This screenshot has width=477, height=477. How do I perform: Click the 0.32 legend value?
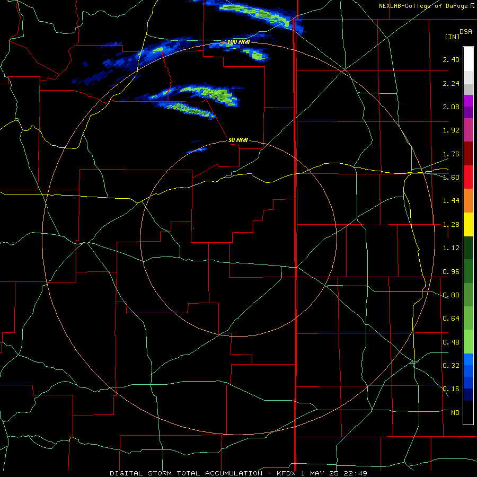[x=451, y=365]
